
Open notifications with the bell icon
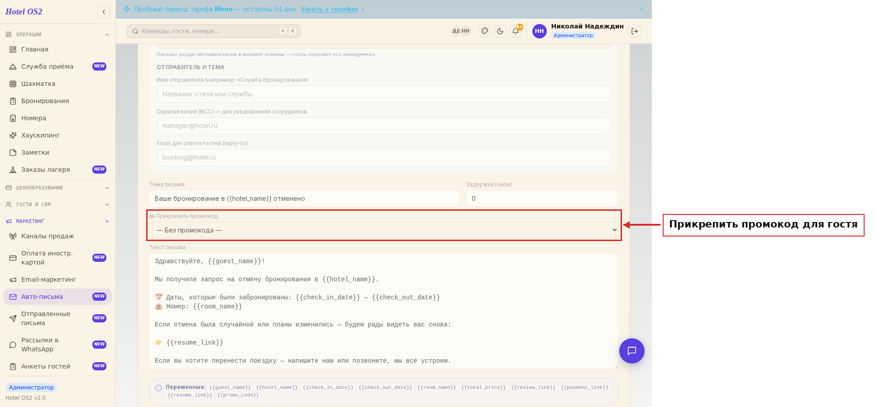[x=516, y=31]
